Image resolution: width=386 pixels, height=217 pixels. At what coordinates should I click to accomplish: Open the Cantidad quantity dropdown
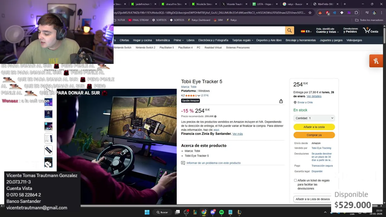pos(314,118)
